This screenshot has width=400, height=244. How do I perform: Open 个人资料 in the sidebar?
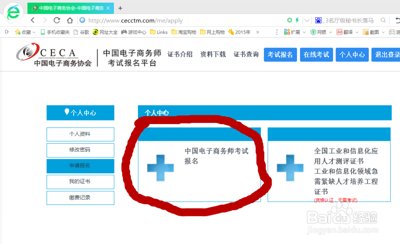(x=80, y=134)
